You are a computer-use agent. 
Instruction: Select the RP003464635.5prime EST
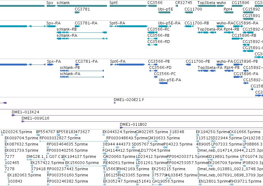48,147
